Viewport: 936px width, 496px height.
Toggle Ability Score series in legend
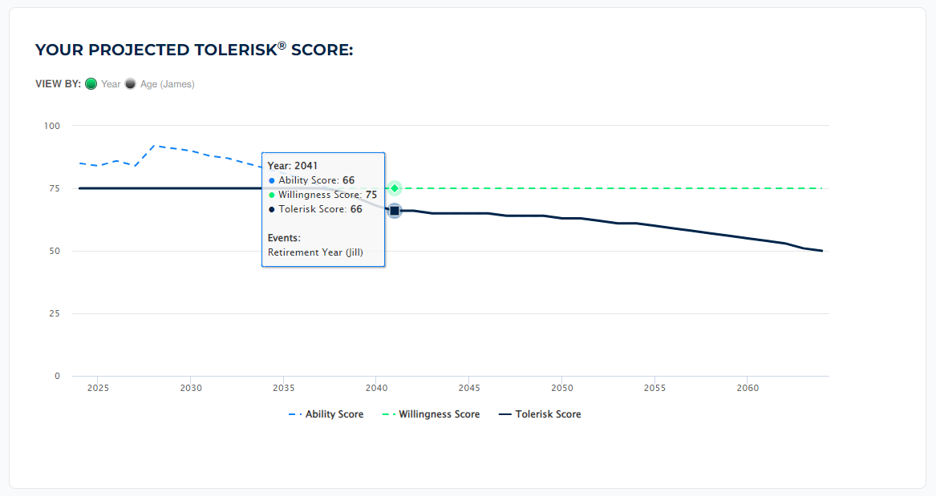coord(326,414)
